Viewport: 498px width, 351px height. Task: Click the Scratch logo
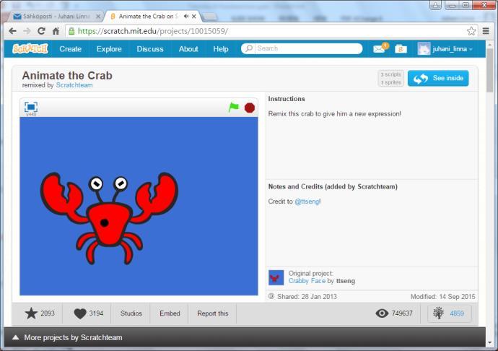(30, 48)
